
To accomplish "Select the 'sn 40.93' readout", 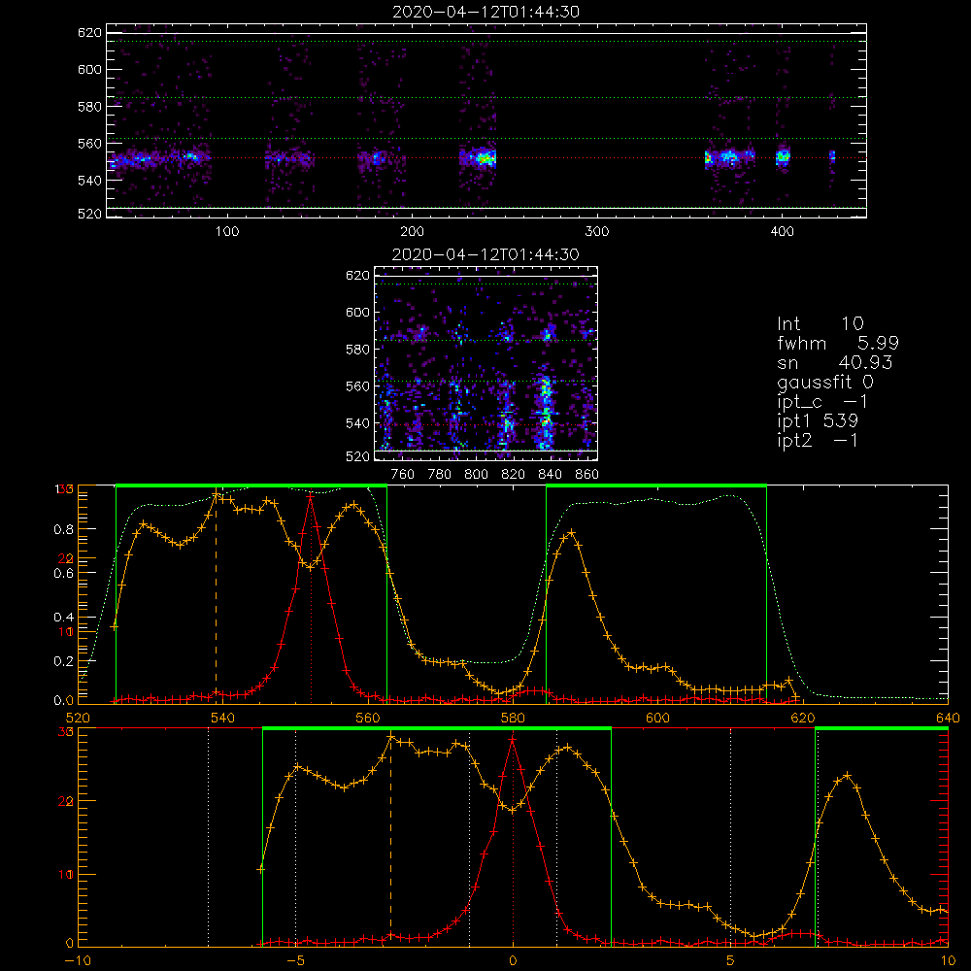I will coord(834,362).
